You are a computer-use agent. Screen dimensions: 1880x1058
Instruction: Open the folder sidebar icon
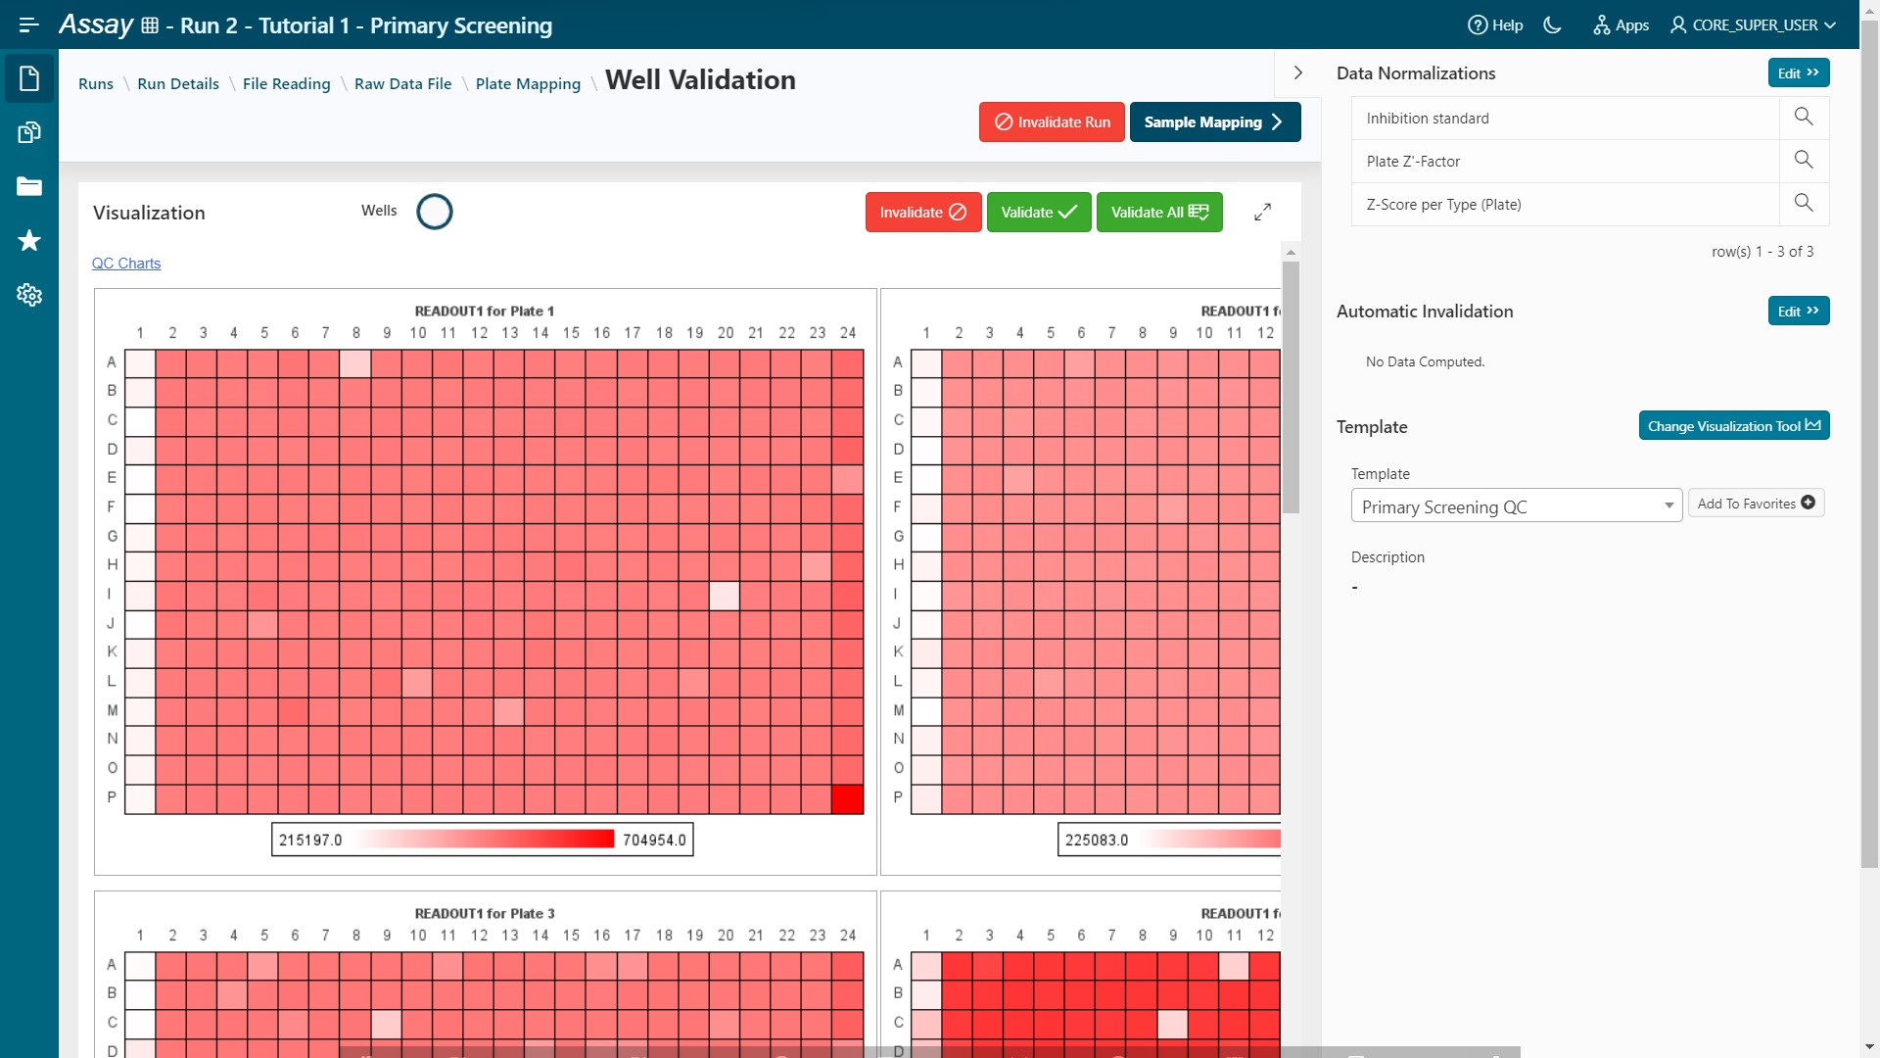pos(29,186)
